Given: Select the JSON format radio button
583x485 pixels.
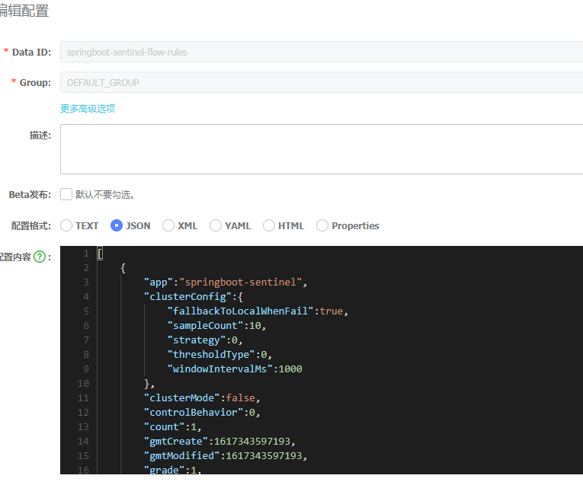Looking at the screenshot, I should pyautogui.click(x=117, y=225).
